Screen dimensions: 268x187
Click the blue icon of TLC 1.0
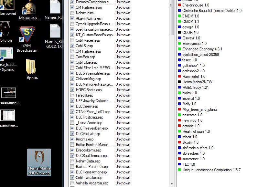coord(179,164)
